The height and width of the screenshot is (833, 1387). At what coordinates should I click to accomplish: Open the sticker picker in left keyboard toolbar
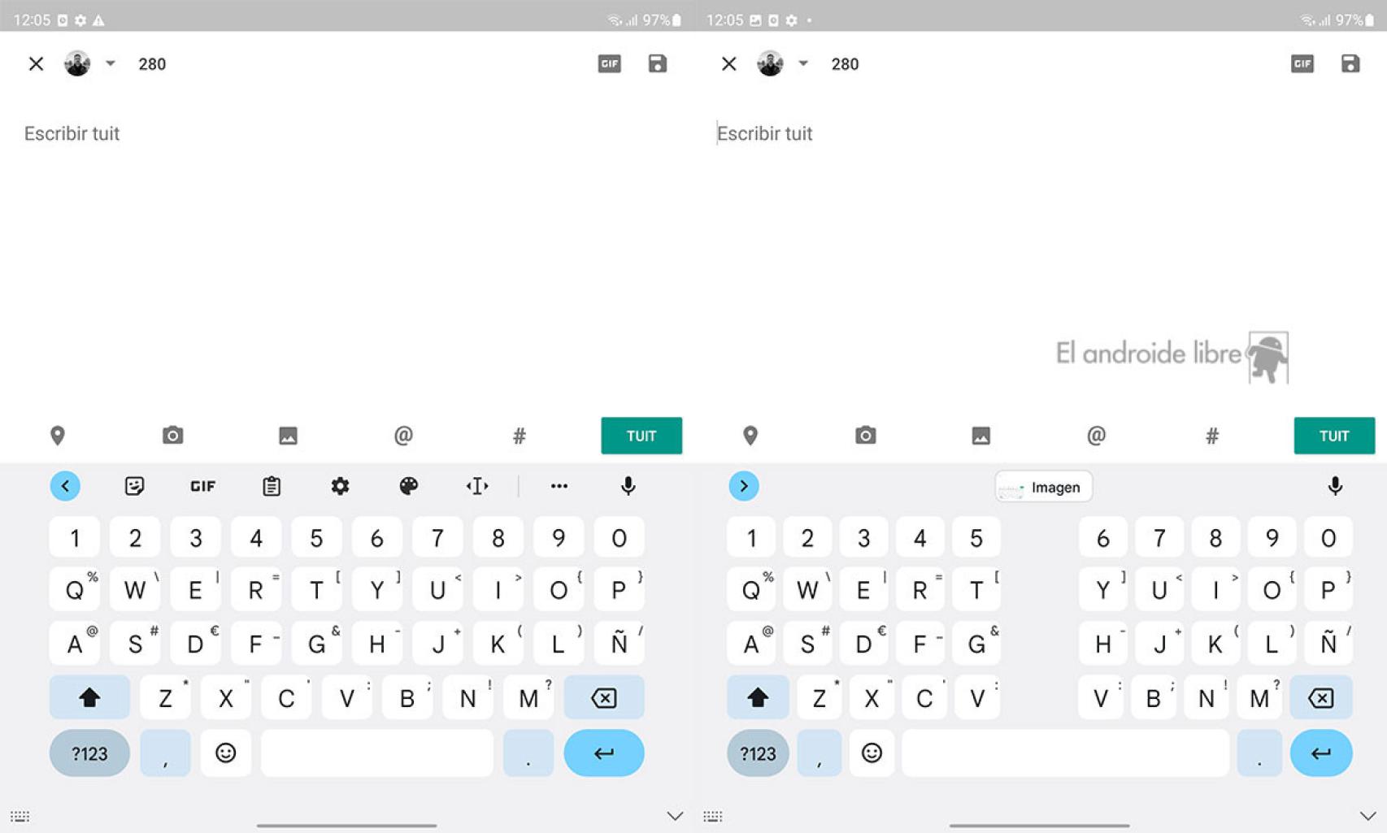tap(134, 486)
